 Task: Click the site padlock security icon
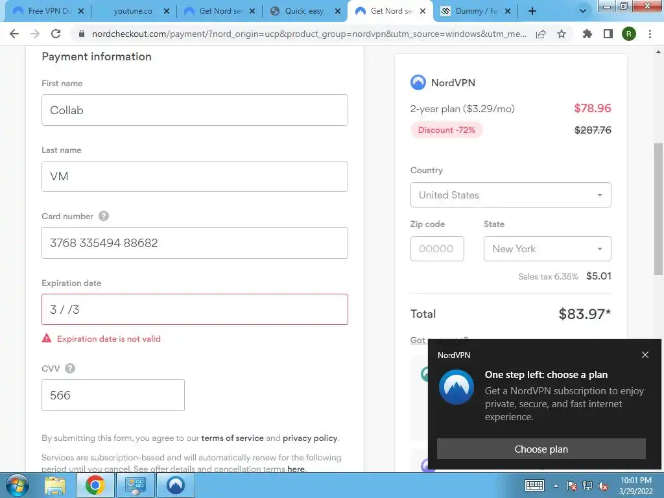[x=82, y=34]
